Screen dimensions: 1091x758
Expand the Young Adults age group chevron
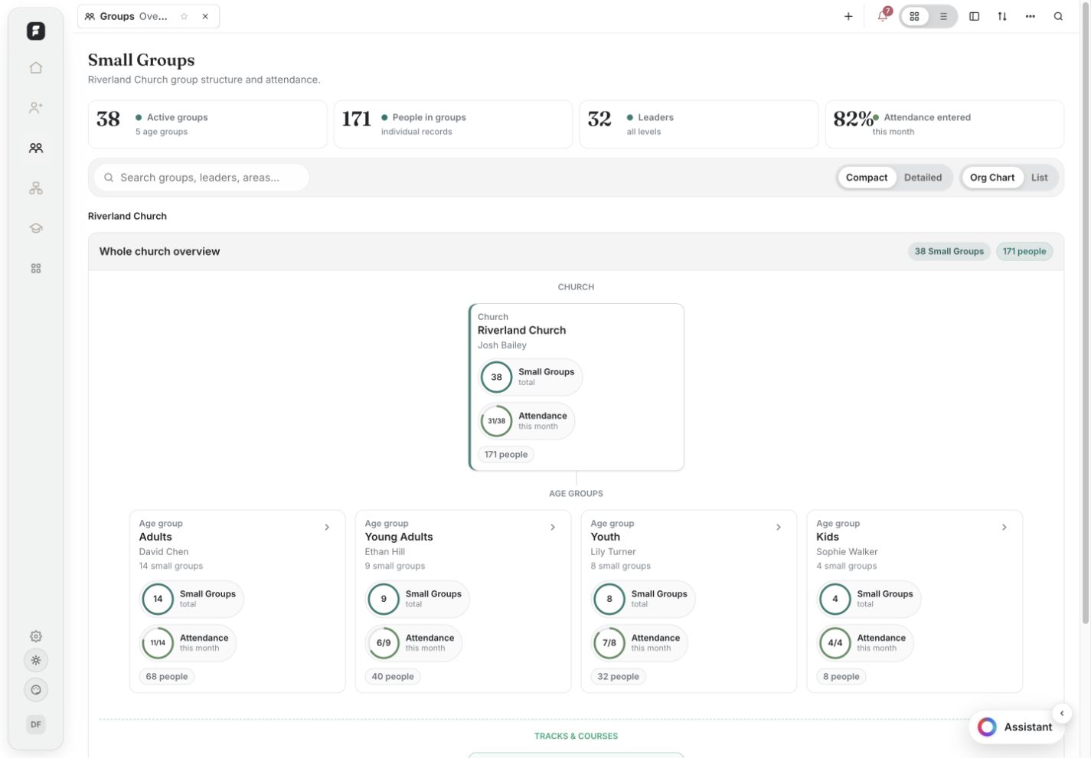tap(553, 528)
